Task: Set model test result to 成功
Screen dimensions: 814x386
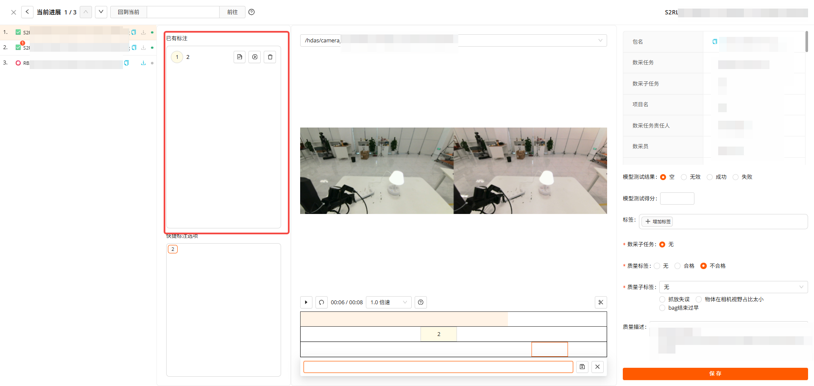Action: (x=710, y=177)
